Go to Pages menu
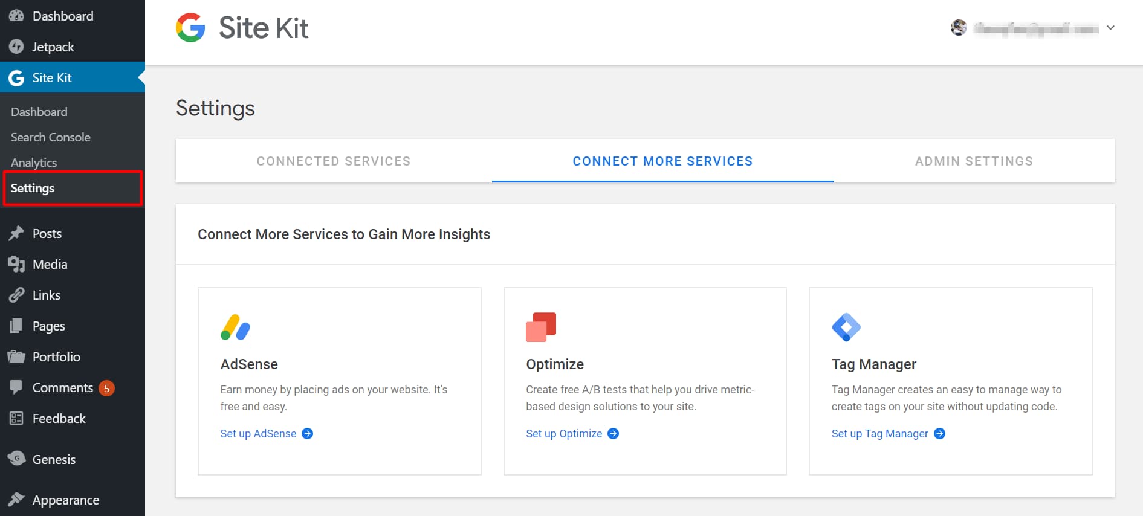Viewport: 1143px width, 516px height. pyautogui.click(x=73, y=326)
